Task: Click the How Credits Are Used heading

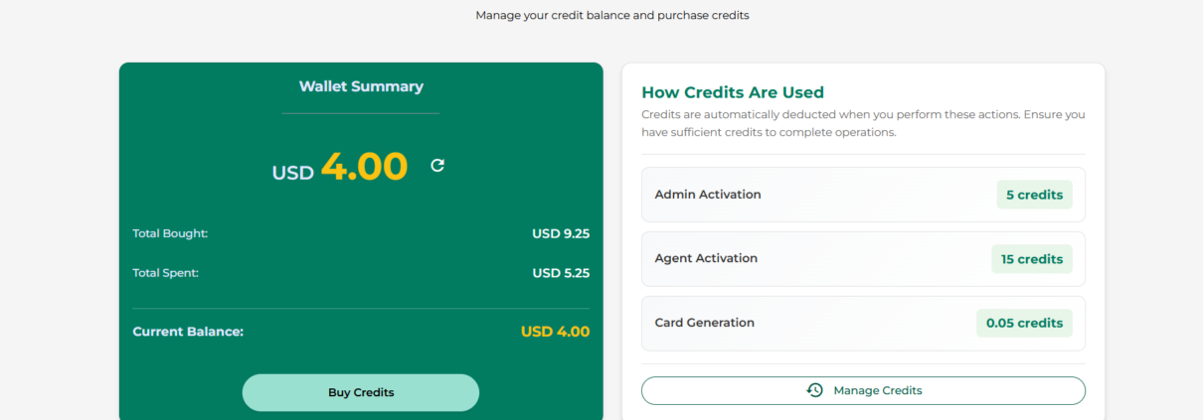Action: [x=733, y=92]
